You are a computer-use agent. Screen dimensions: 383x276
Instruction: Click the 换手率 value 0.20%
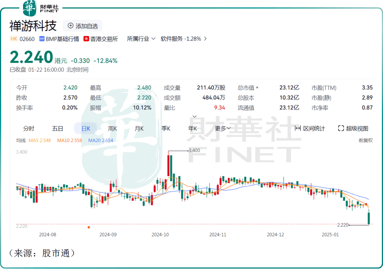[x=69, y=108]
